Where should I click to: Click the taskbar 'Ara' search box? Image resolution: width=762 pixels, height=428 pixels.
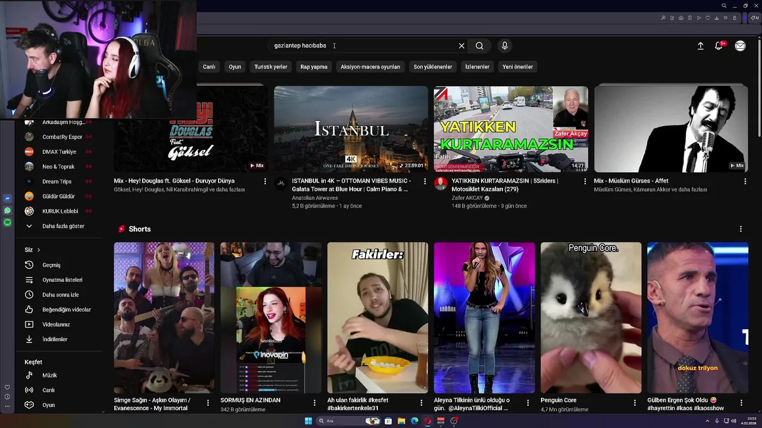pos(349,421)
